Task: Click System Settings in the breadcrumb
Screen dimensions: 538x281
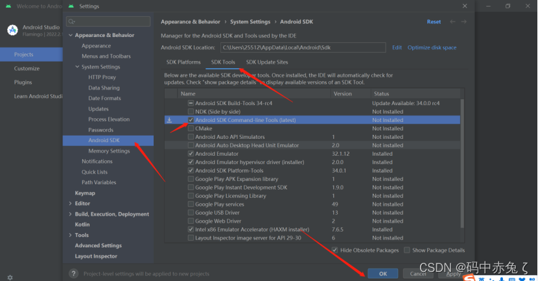Action: click(250, 21)
